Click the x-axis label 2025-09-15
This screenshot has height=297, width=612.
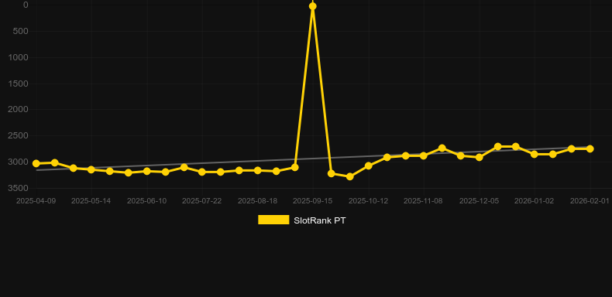point(313,201)
